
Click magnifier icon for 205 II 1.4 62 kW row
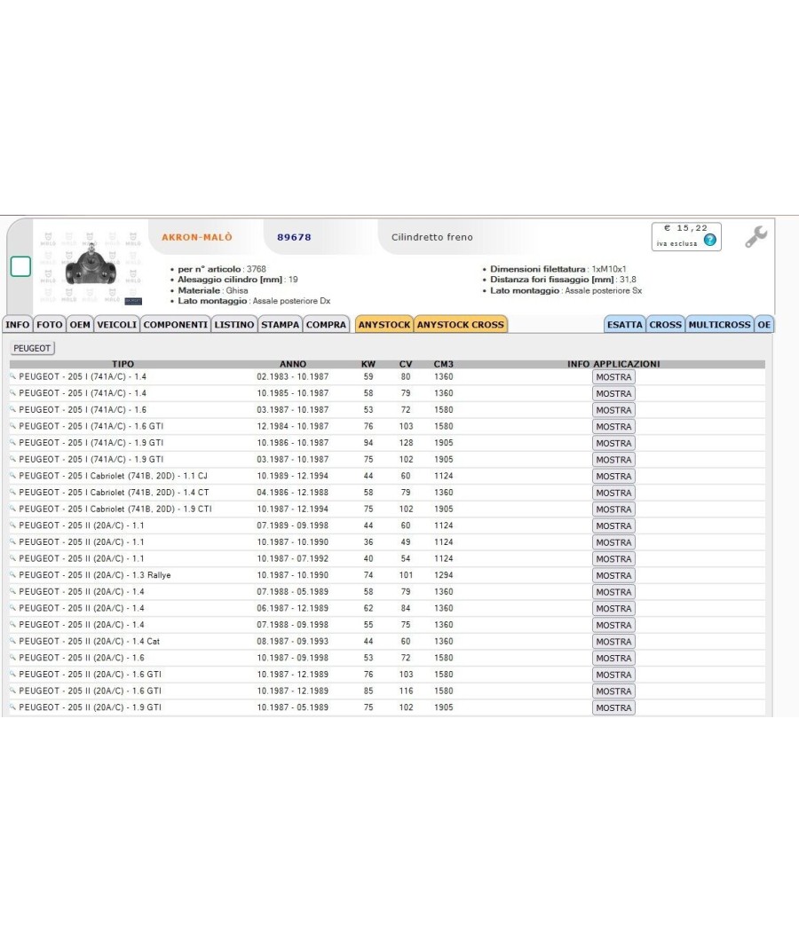[x=12, y=608]
